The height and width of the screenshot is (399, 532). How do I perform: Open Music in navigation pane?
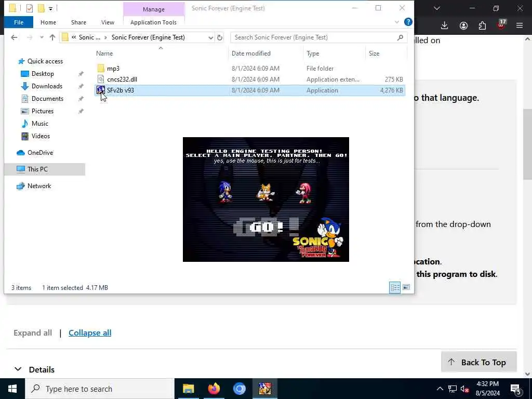tap(39, 124)
